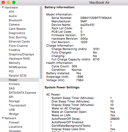This screenshot has height=132, width=128.
Task: Select iBridge in the sidebar
Action: tap(14, 114)
